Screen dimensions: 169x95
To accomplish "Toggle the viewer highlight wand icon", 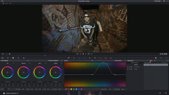I will (10, 3).
